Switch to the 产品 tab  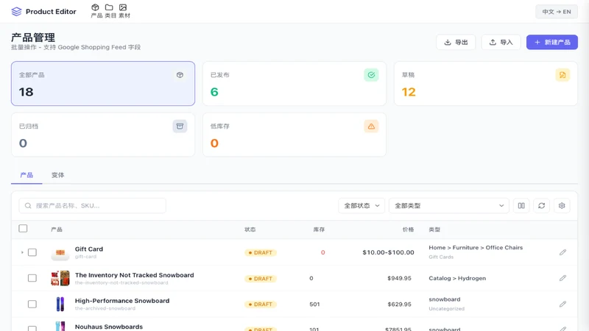click(27, 175)
